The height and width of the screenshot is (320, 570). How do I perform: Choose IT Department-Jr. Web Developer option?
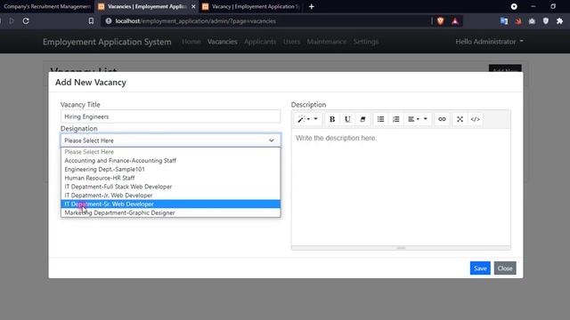click(170, 196)
